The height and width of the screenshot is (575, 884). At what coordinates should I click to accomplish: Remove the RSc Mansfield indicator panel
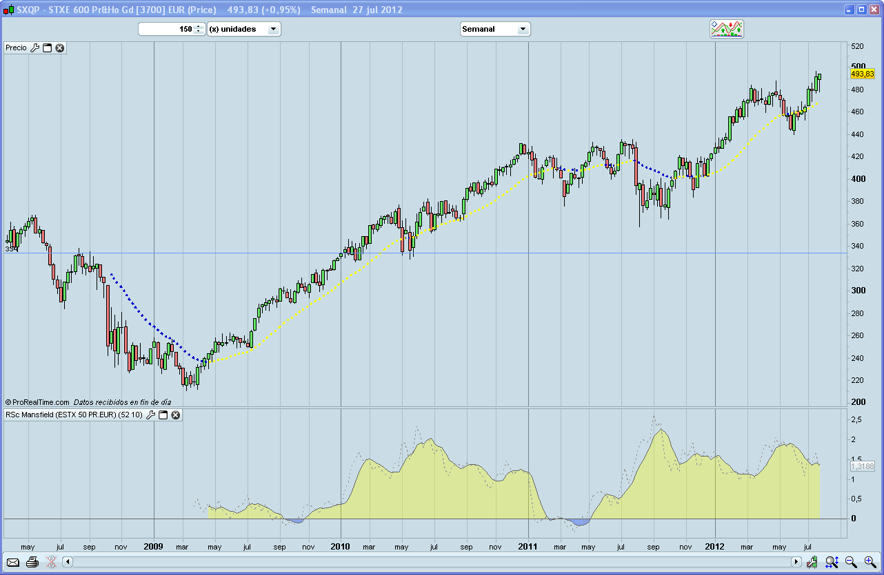(x=176, y=415)
